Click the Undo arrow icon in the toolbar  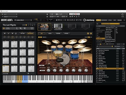coord(77,20)
